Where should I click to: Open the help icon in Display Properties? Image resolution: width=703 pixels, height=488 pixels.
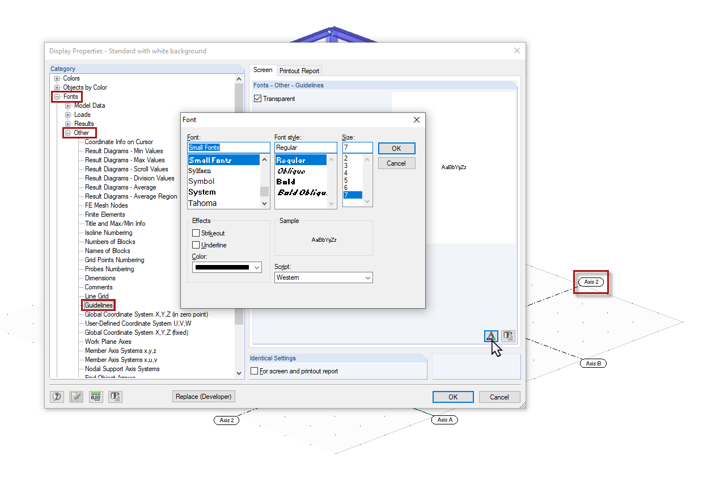57,396
